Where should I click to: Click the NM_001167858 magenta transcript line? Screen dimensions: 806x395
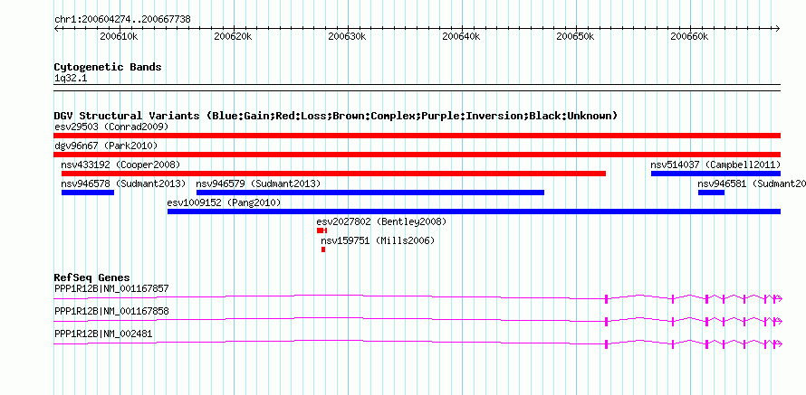[417, 320]
